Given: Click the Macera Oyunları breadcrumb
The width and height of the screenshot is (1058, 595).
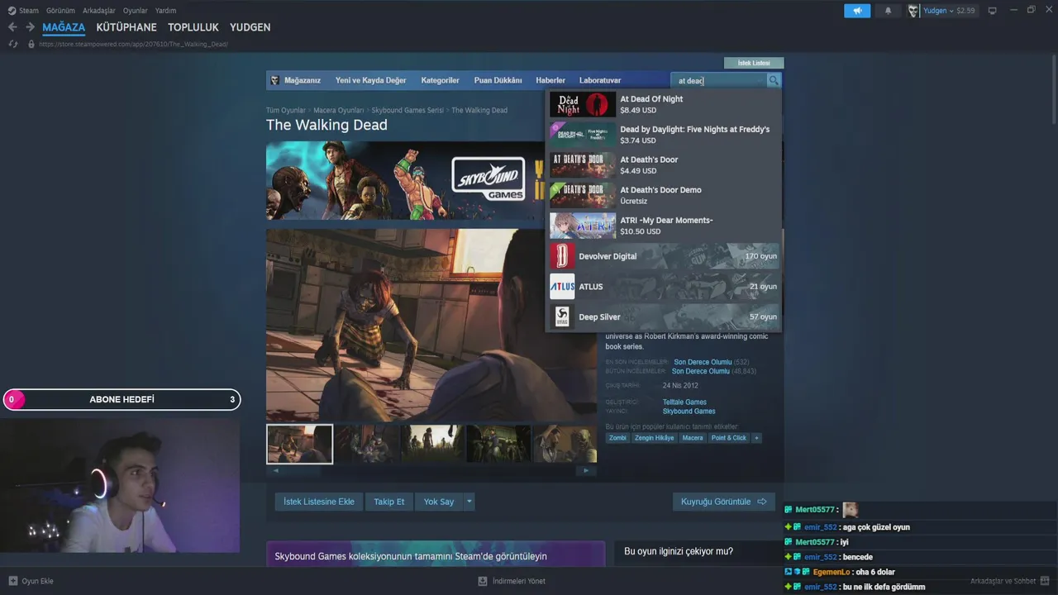Looking at the screenshot, I should coord(339,110).
